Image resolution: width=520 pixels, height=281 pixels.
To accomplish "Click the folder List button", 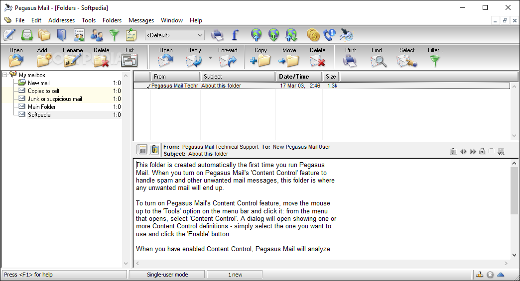I will [x=130, y=57].
